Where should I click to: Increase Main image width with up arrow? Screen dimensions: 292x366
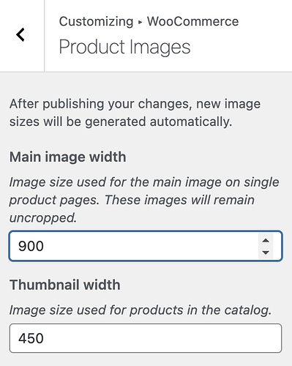tap(266, 241)
